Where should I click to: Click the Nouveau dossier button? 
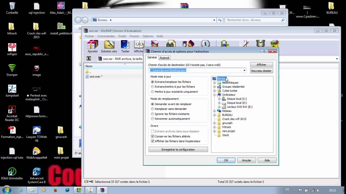(261, 71)
